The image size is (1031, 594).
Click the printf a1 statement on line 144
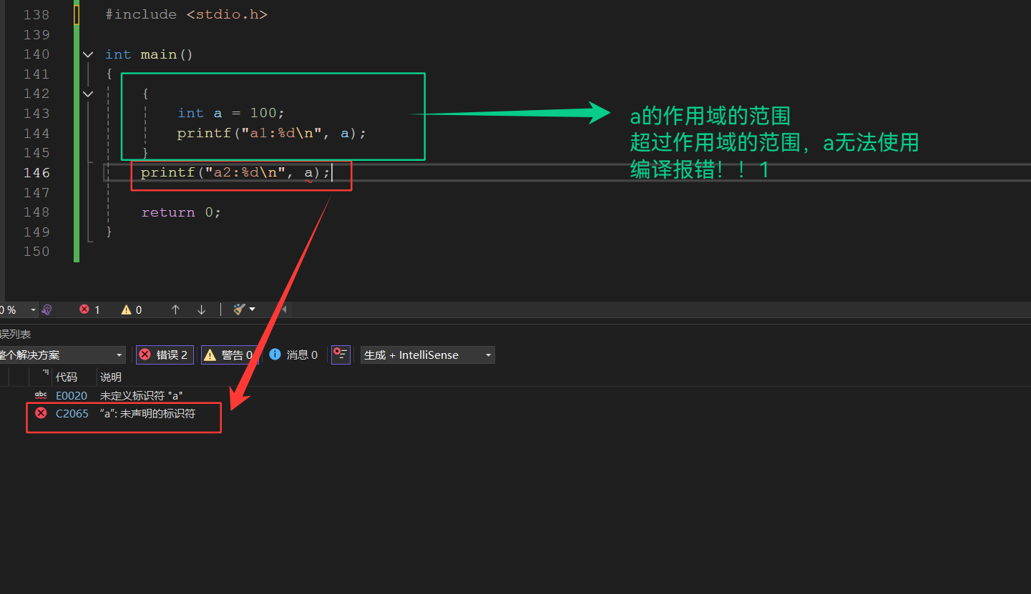[272, 133]
